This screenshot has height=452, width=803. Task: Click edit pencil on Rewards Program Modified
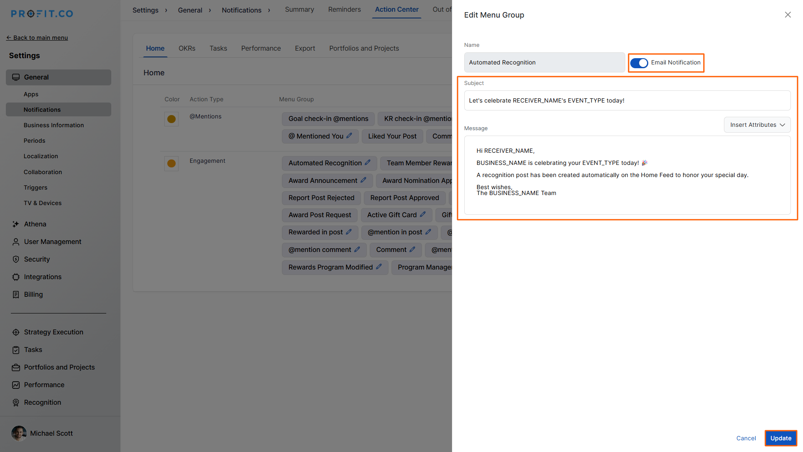coord(379,267)
